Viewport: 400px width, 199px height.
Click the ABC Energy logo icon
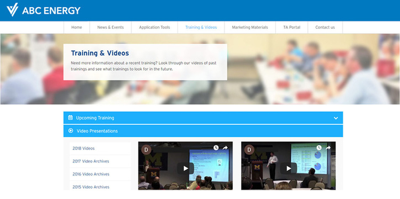pos(12,10)
